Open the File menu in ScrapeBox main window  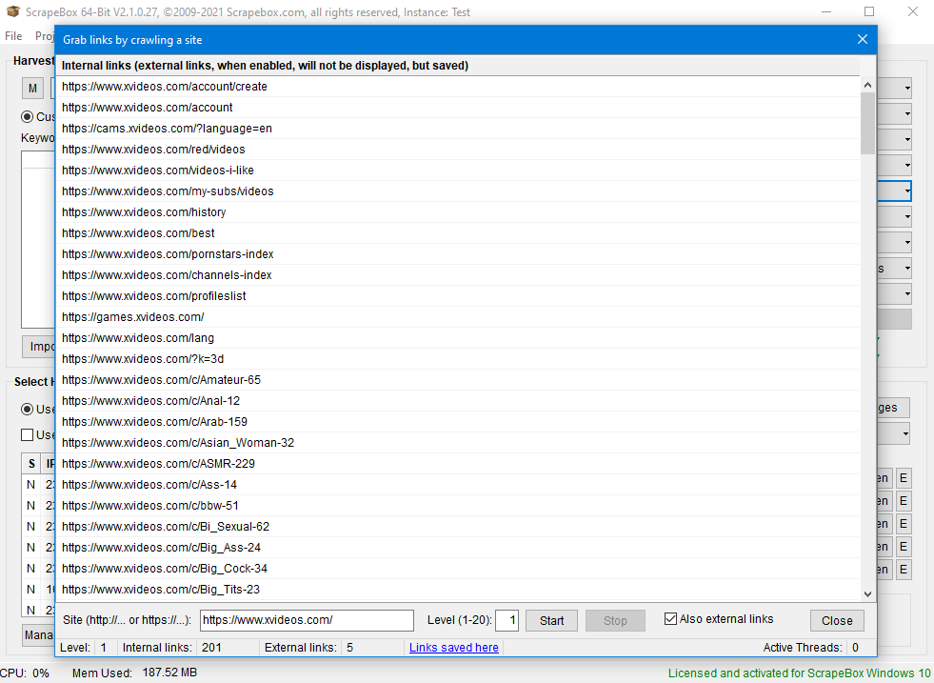pyautogui.click(x=13, y=36)
